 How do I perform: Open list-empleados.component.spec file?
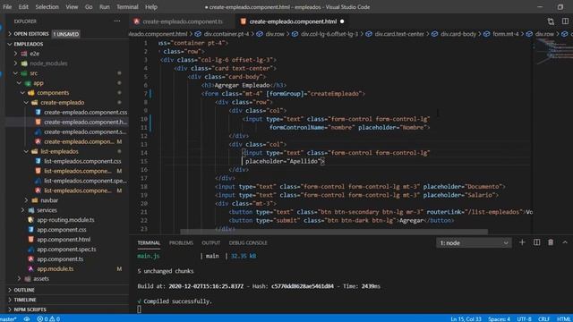[85, 181]
